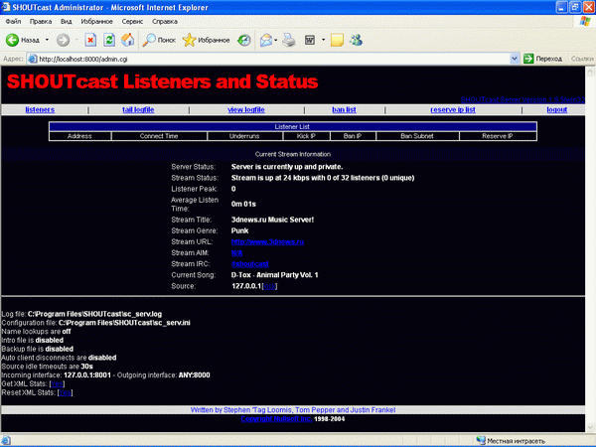Click the status bar page icon
This screenshot has width=596, height=447.
(x=6, y=440)
